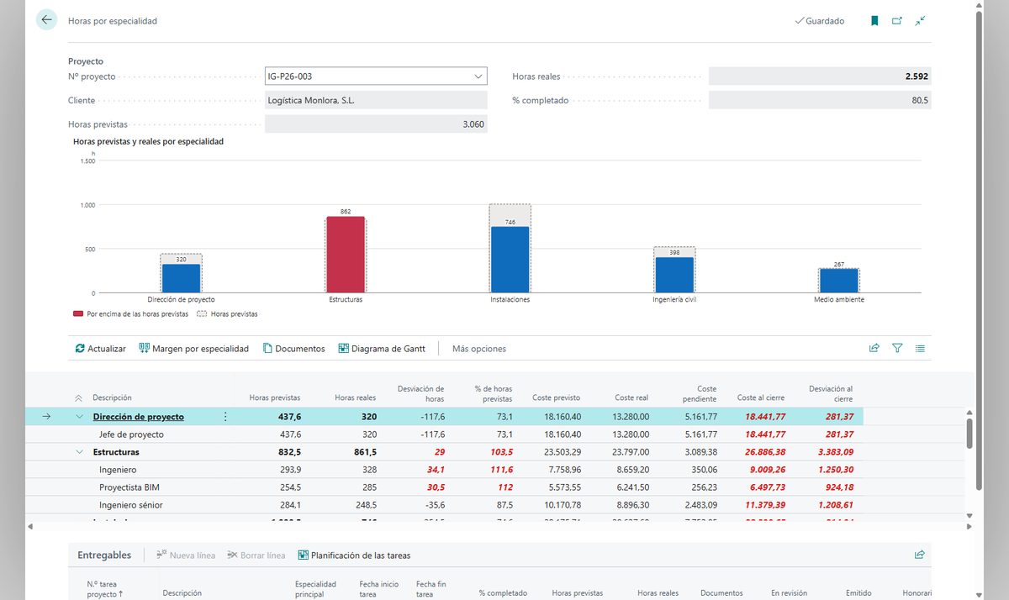Image resolution: width=1009 pixels, height=600 pixels.
Task: Click the bookmark icon in page header
Action: coord(874,21)
